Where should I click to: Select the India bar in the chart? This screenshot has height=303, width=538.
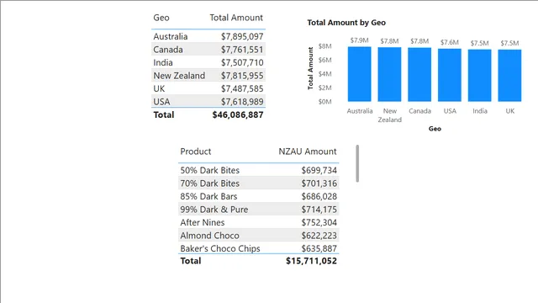(x=480, y=75)
